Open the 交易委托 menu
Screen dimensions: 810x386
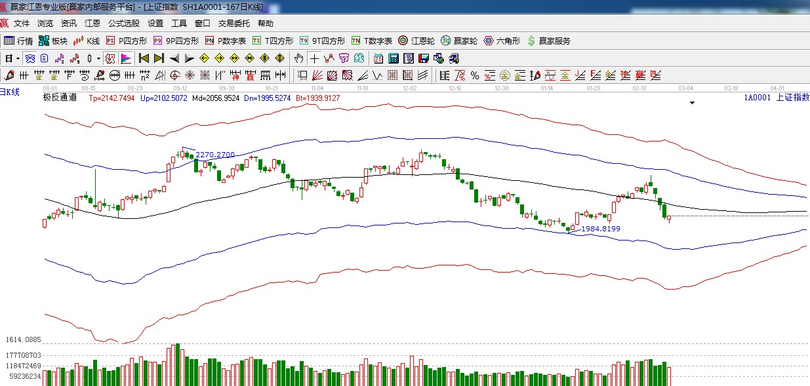click(233, 24)
